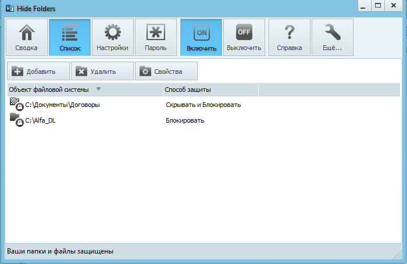Grab the resize grip in status bar corner

[398, 255]
